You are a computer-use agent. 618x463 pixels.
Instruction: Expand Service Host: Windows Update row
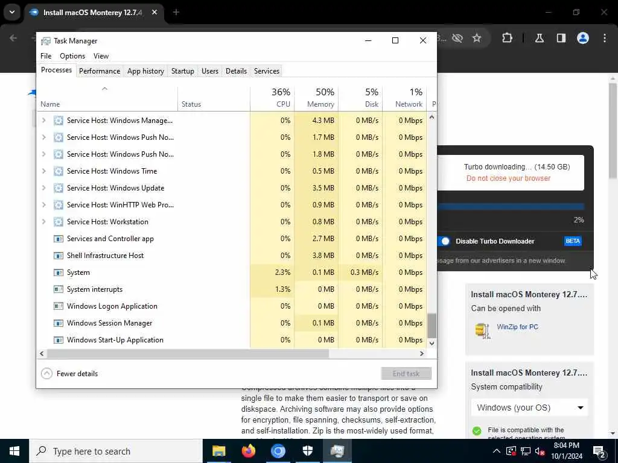[43, 188]
